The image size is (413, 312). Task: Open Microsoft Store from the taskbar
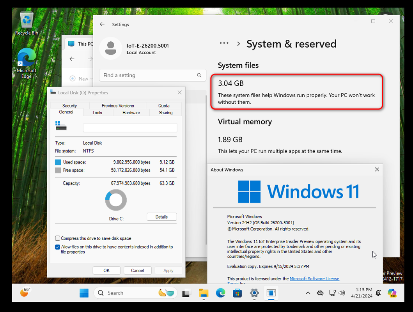[238, 293]
